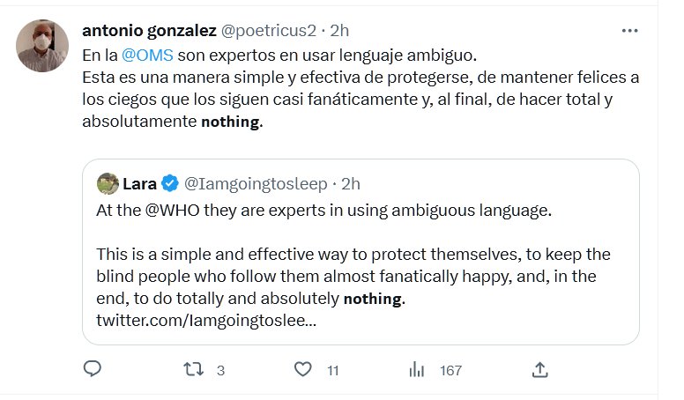Open antonio gonzalez's profile picture
684x400 pixels.
click(x=42, y=46)
